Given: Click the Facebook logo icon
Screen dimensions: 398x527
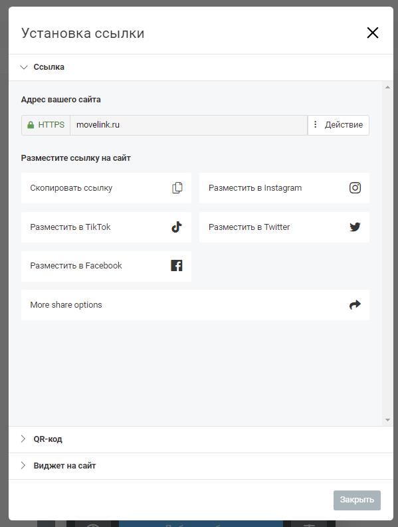Looking at the screenshot, I should pos(177,266).
